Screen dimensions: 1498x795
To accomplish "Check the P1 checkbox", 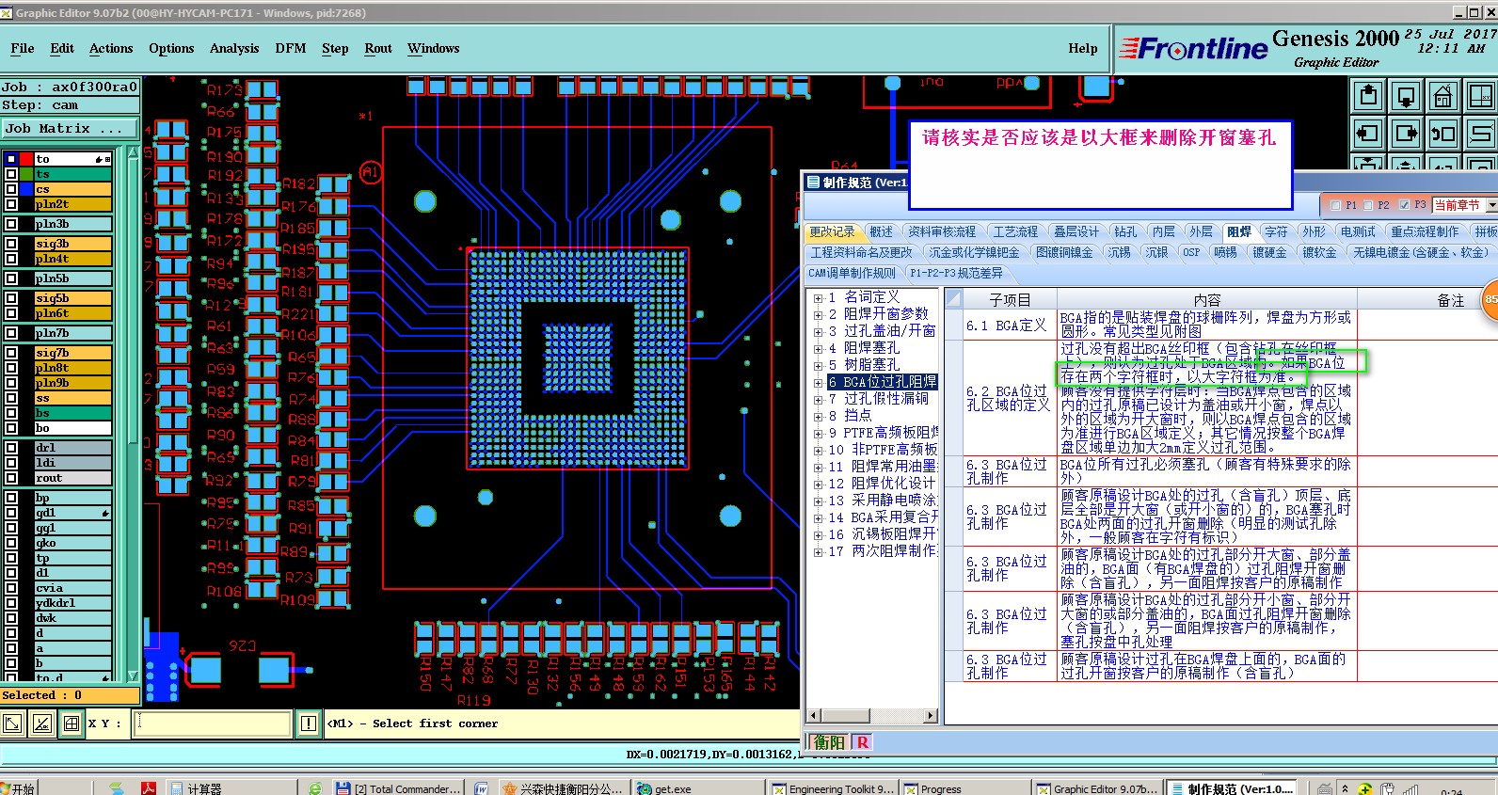I will [x=1336, y=205].
